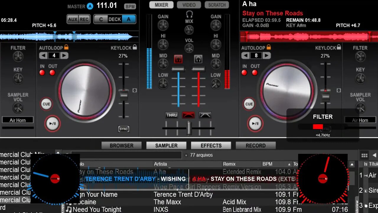Toggle right deck headphone cue button
The height and width of the screenshot is (213, 378).
coord(198,59)
